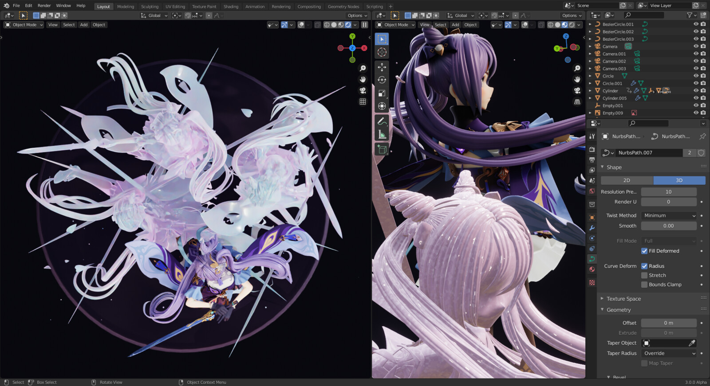This screenshot has width=710, height=386.
Task: Select the Measure ruler tool
Action: pos(382,134)
